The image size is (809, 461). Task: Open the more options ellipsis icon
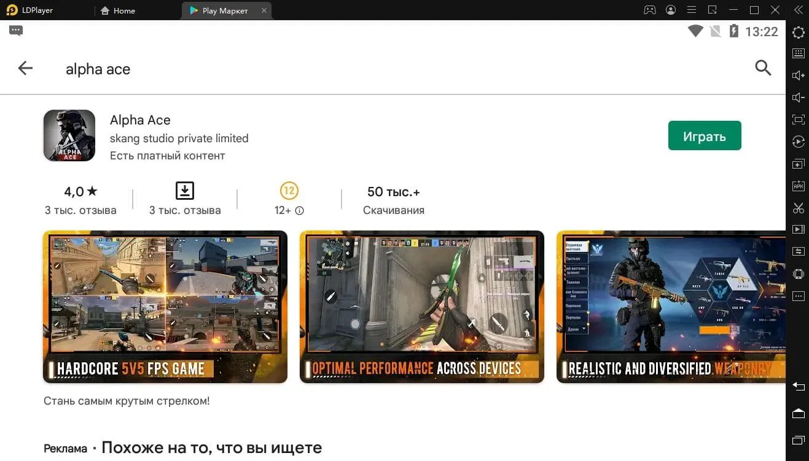(x=799, y=296)
